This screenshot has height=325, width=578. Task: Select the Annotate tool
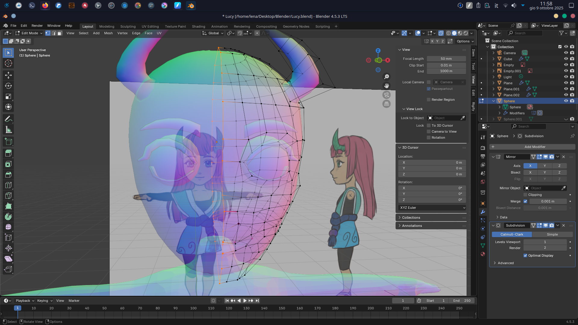8,119
